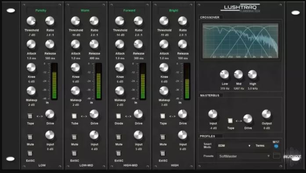Image resolution: width=306 pixels, height=173 pixels.
Task: Click the Low crossover frequency knob
Action: tap(224, 75)
